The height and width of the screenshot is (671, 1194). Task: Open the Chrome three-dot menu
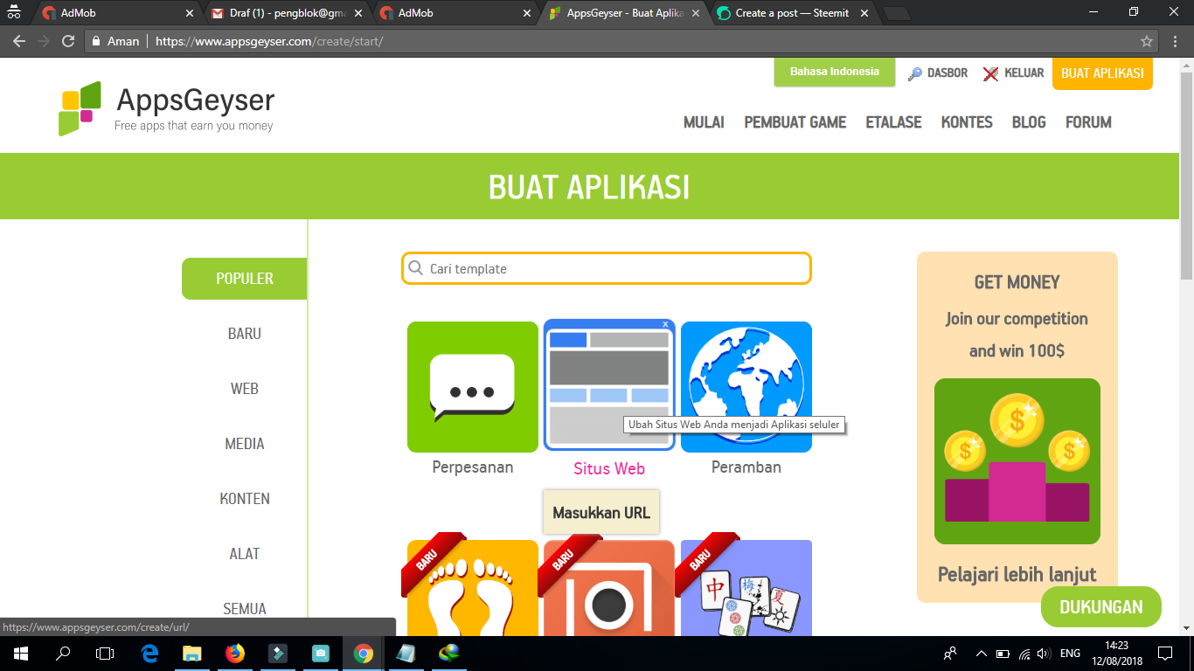(1174, 41)
